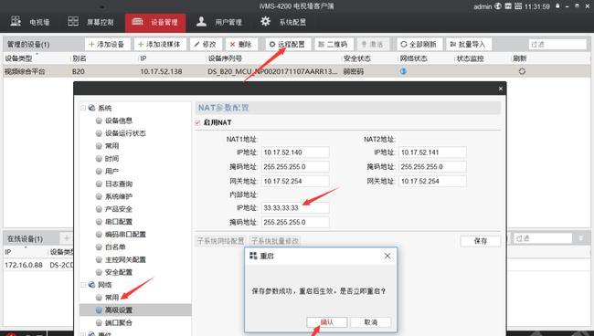
Task: Select 系统维护 in the tree
Action: coord(118,196)
